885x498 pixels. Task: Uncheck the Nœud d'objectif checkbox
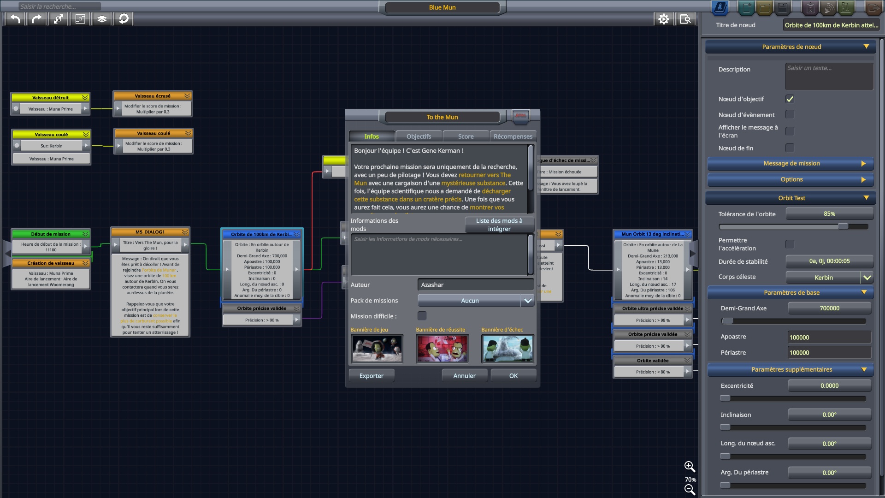click(x=790, y=99)
